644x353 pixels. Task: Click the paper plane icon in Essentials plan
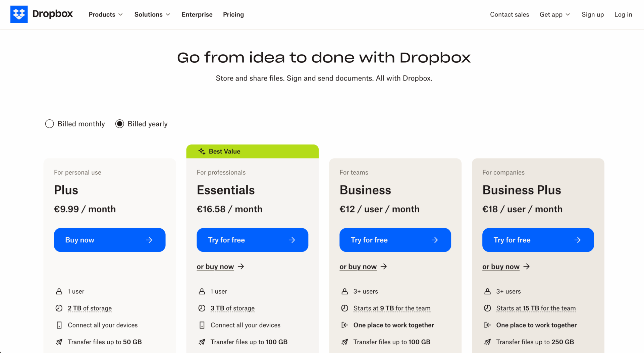pyautogui.click(x=202, y=342)
